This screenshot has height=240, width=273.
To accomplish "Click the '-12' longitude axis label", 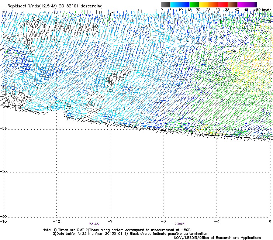I will click(56, 221).
